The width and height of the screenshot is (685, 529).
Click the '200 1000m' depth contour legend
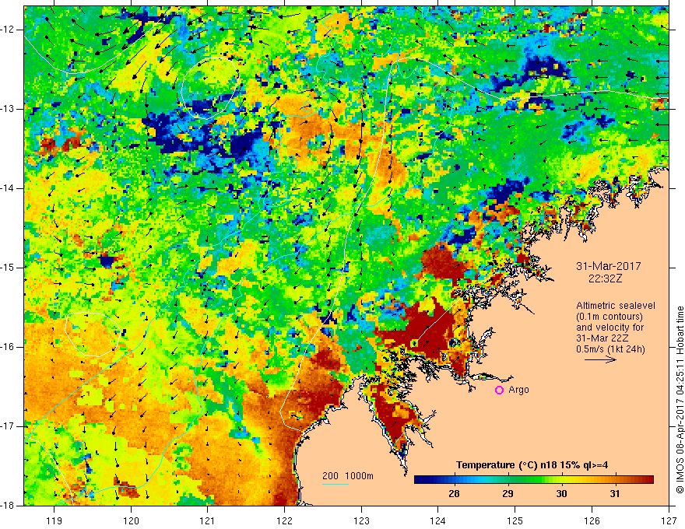[348, 476]
